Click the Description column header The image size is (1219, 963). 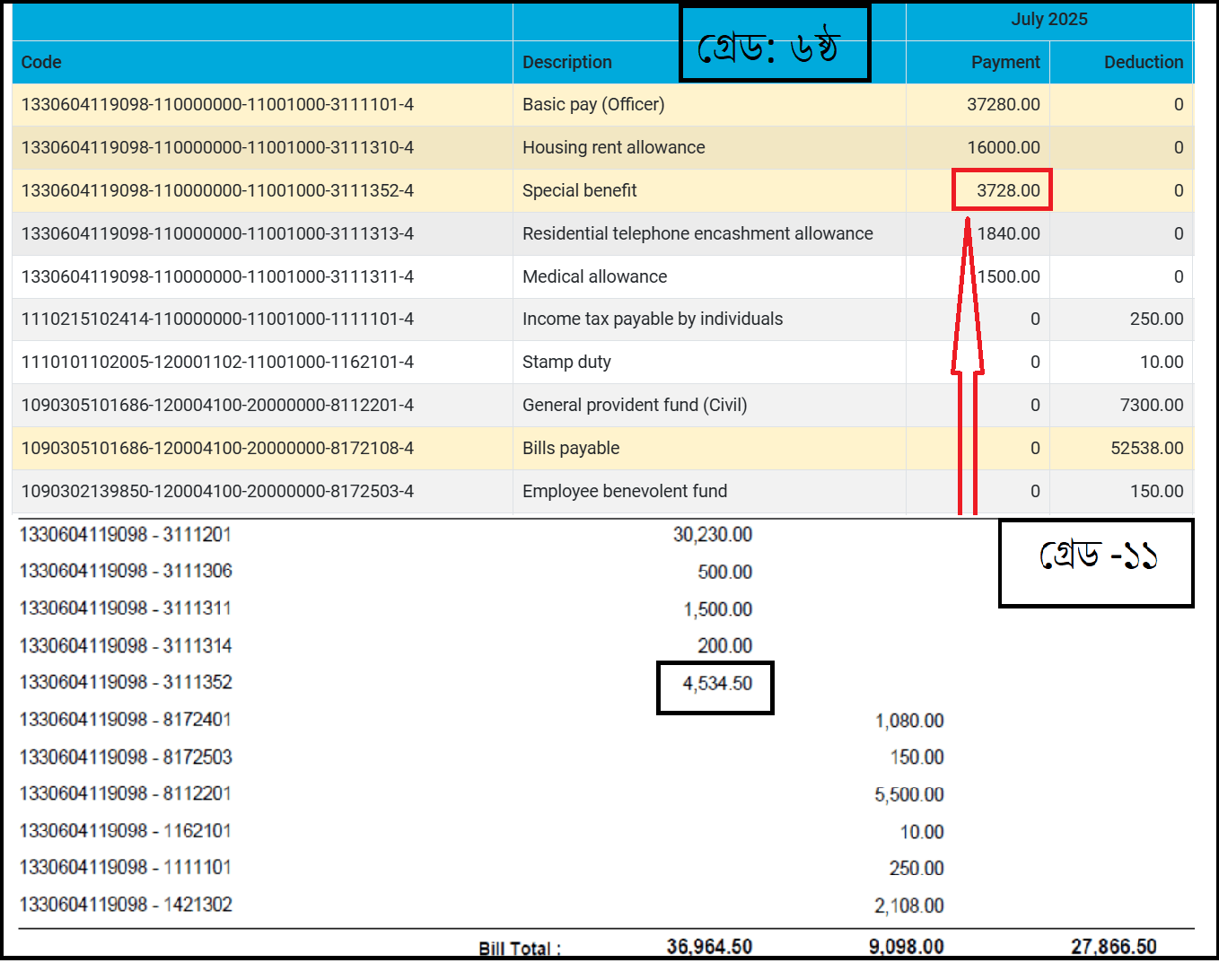pos(566,62)
